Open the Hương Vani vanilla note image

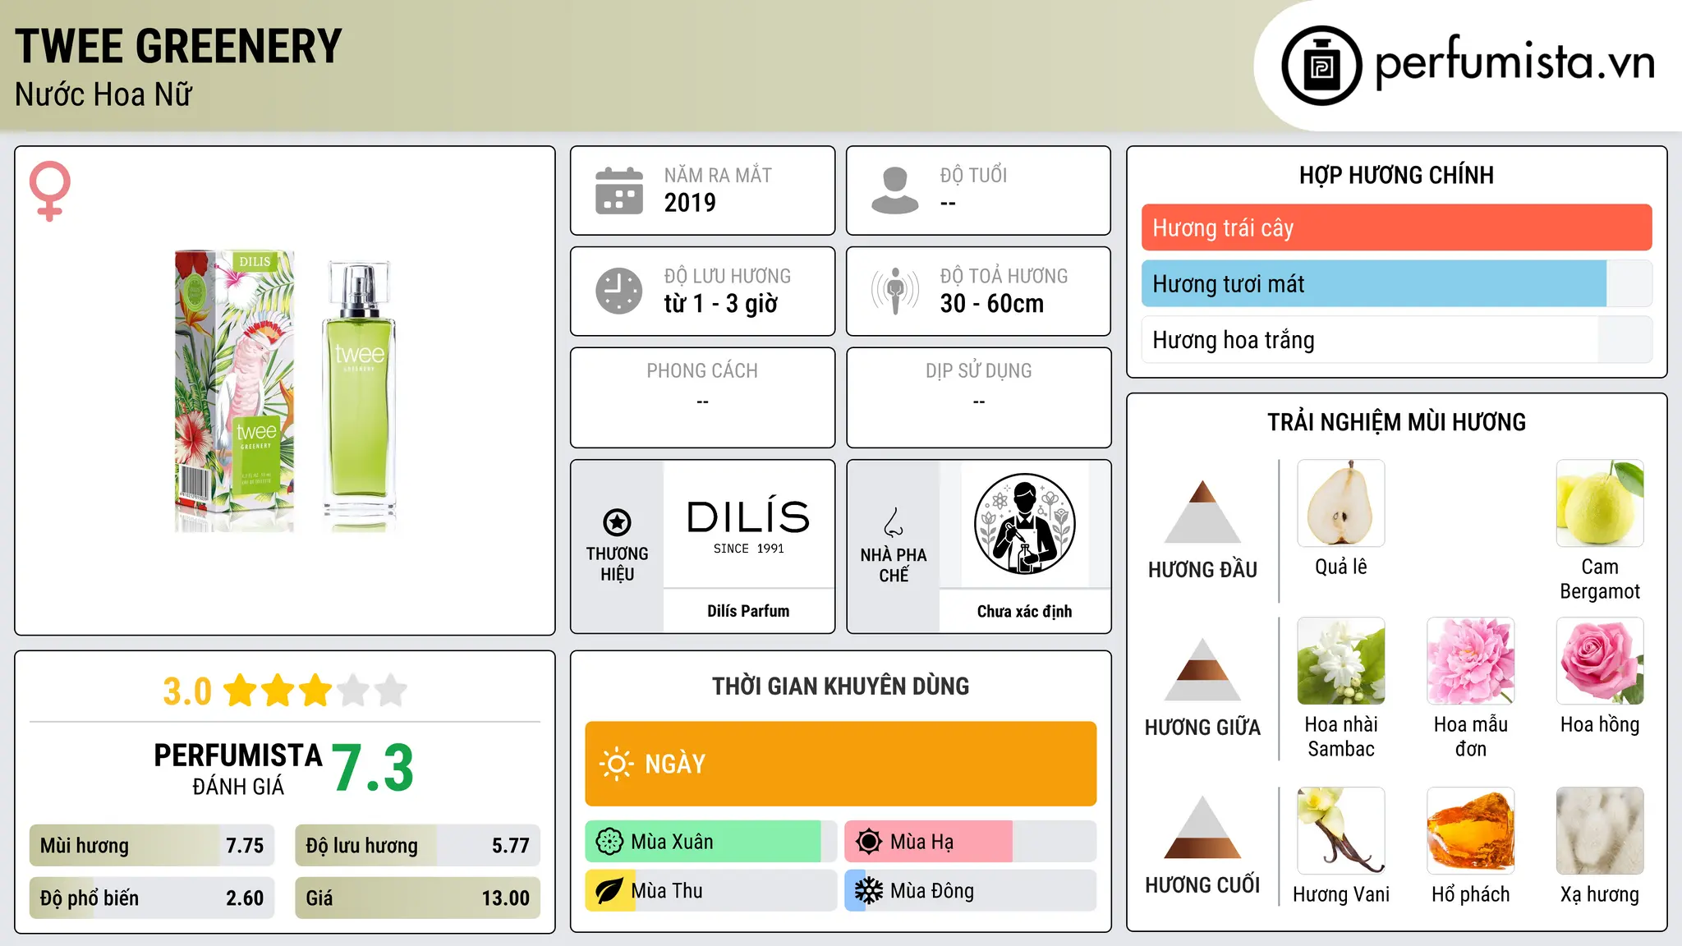pos(1341,831)
